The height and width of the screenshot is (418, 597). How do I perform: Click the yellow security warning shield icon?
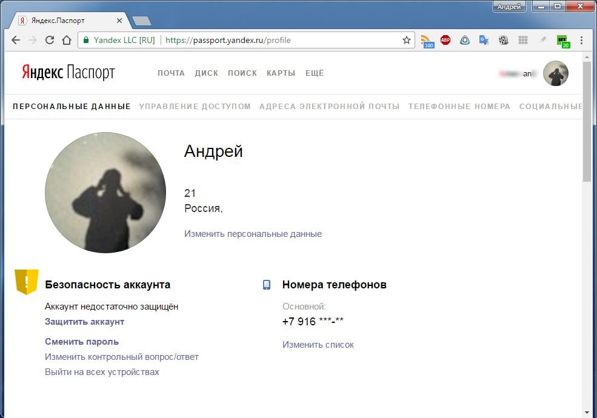click(27, 282)
